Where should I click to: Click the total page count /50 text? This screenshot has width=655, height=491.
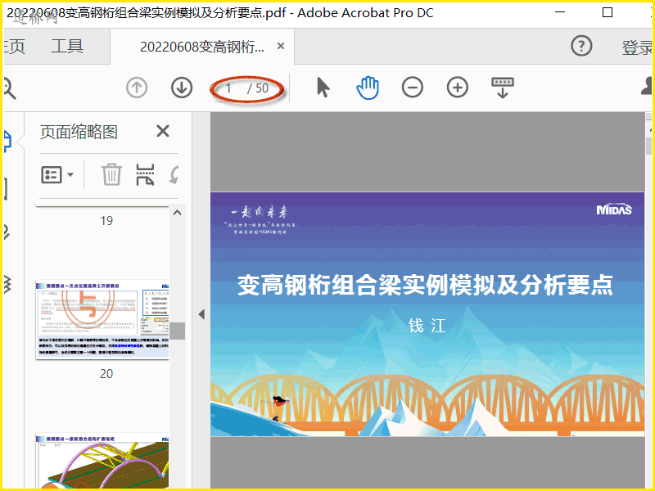(x=258, y=88)
